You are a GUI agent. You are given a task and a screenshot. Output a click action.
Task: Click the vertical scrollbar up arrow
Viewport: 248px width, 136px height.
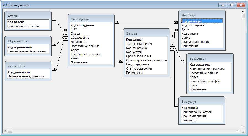click(x=243, y=11)
